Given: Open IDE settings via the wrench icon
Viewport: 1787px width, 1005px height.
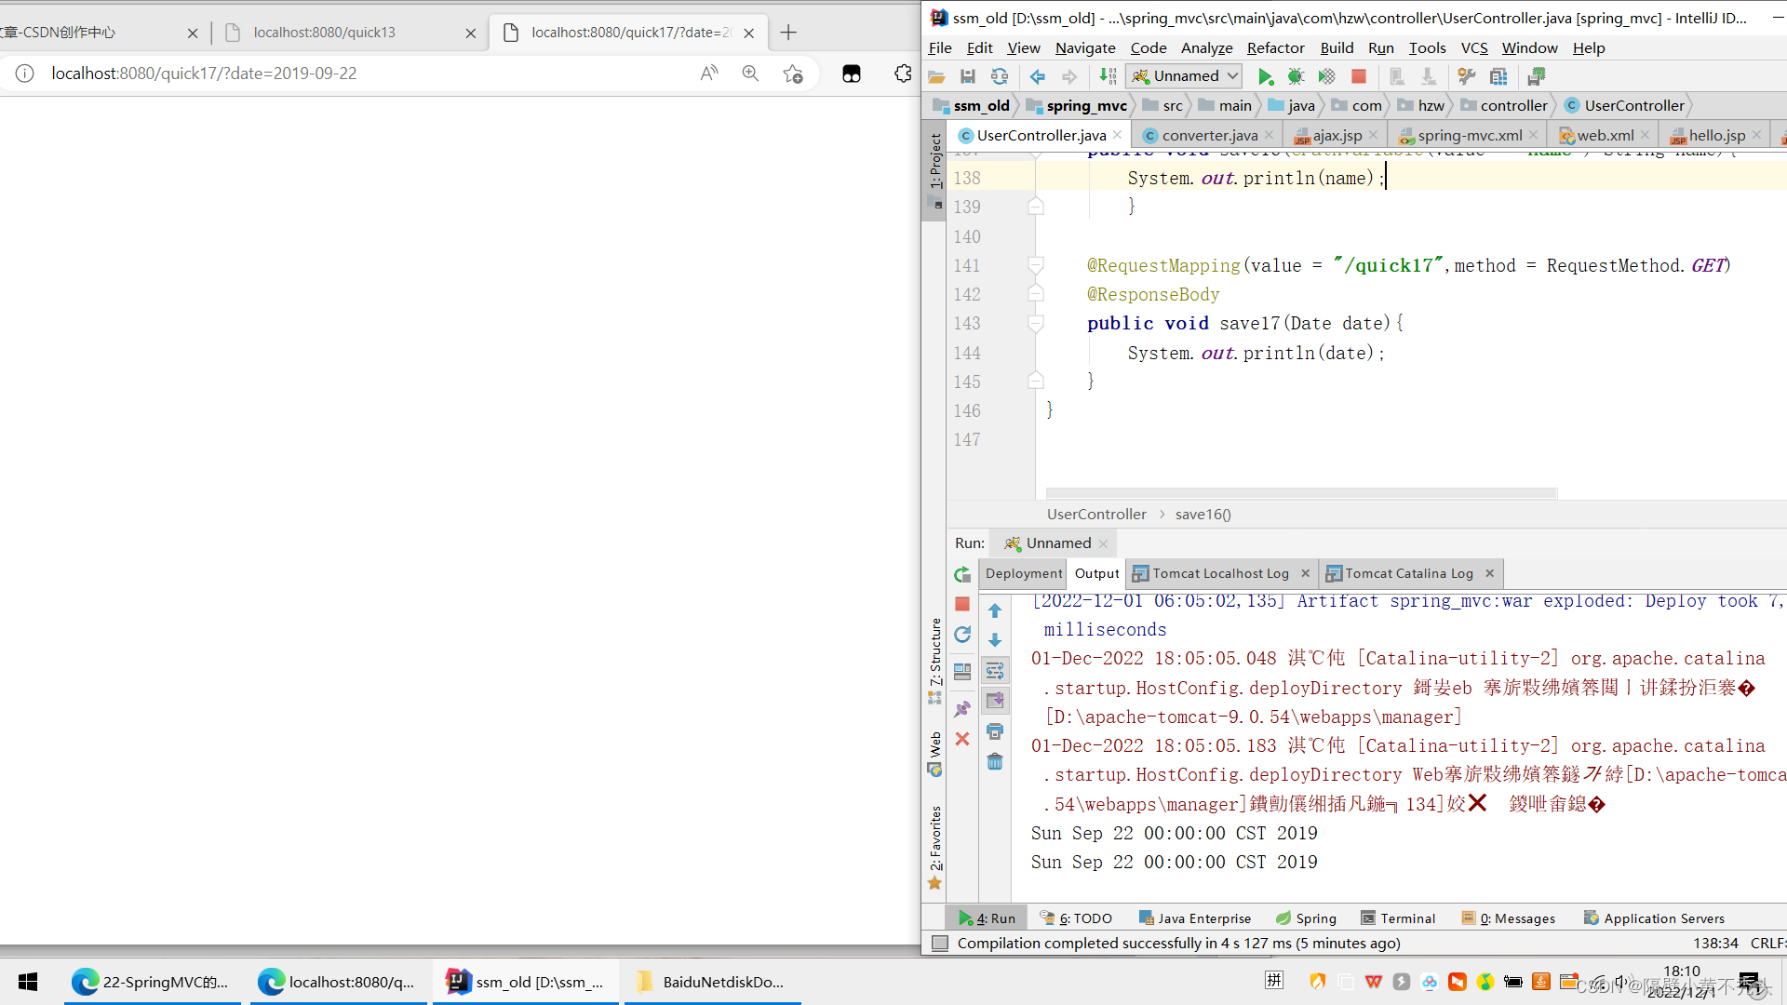Looking at the screenshot, I should coord(1466,76).
